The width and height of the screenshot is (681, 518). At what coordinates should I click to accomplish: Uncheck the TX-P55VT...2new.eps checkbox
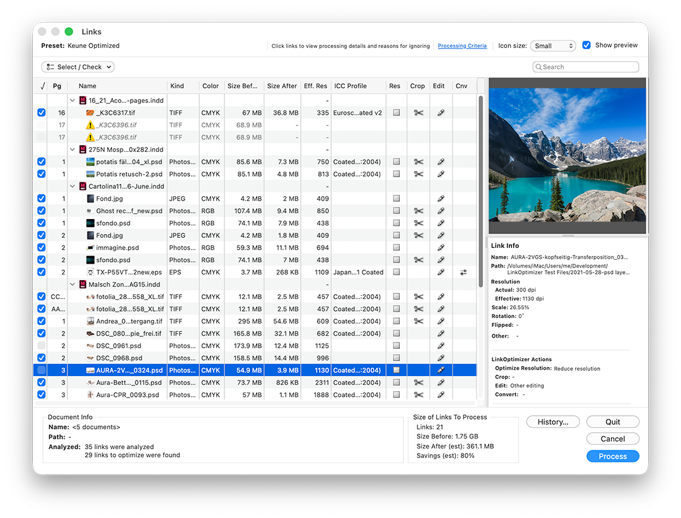(41, 272)
